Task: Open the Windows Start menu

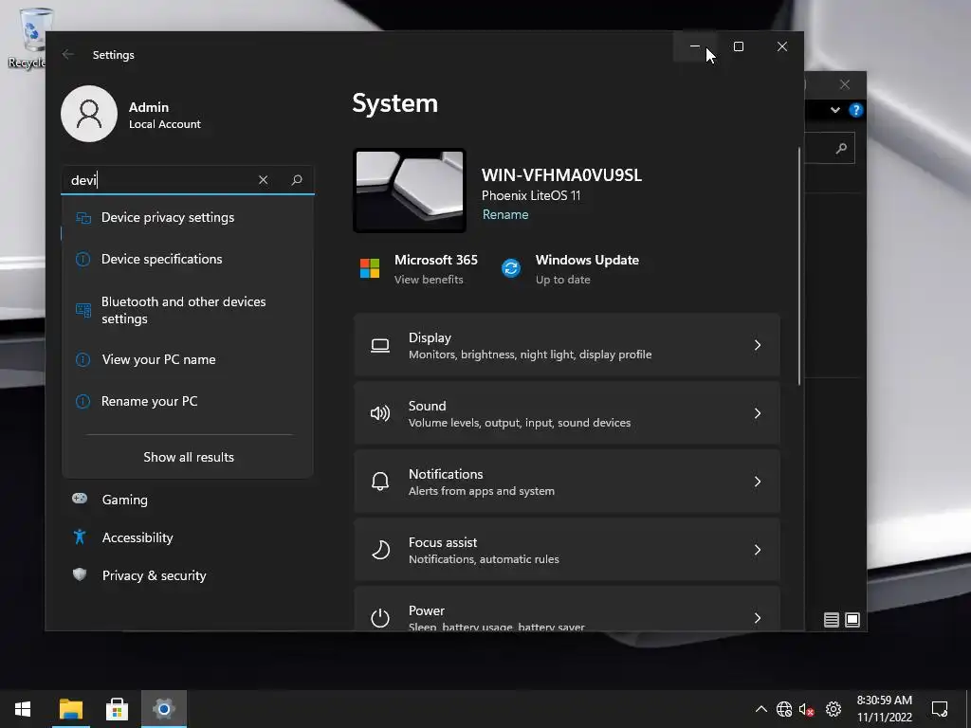Action: pos(23,709)
